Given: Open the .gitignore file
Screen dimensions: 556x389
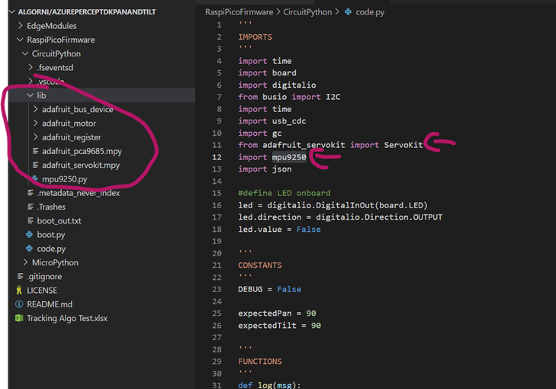Looking at the screenshot, I should pyautogui.click(x=44, y=277).
